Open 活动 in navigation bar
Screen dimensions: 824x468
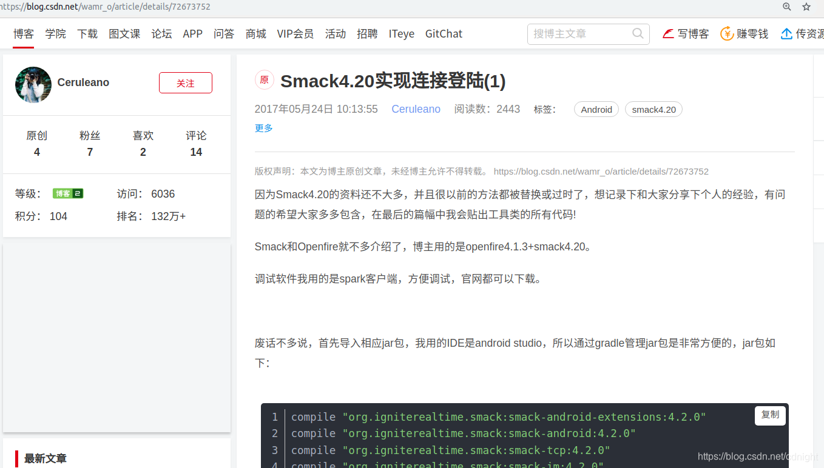pos(336,34)
